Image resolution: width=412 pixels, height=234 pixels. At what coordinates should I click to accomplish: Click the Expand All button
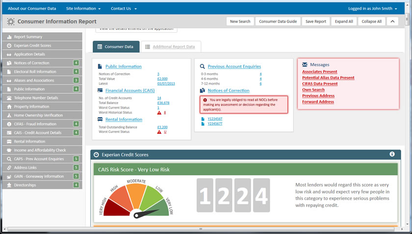pyautogui.click(x=344, y=21)
